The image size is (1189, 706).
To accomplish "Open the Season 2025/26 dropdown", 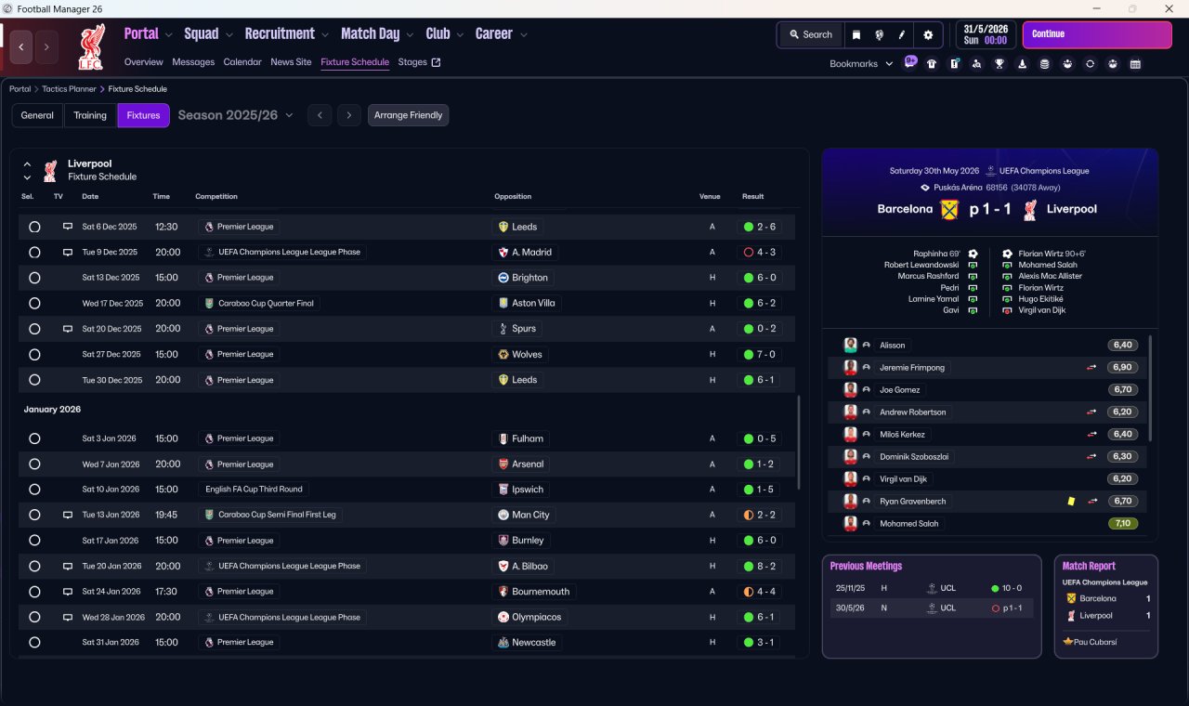I will click(235, 115).
